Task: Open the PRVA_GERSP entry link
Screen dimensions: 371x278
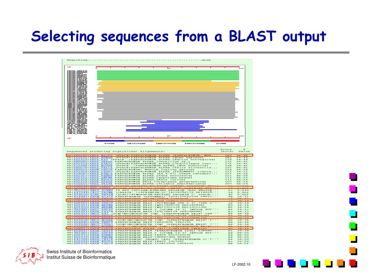Action: [101, 161]
